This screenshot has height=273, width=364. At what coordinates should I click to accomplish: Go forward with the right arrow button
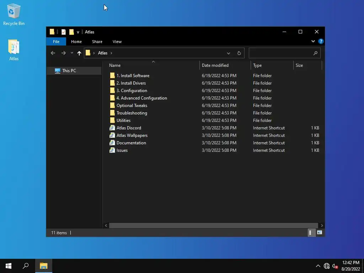point(63,53)
